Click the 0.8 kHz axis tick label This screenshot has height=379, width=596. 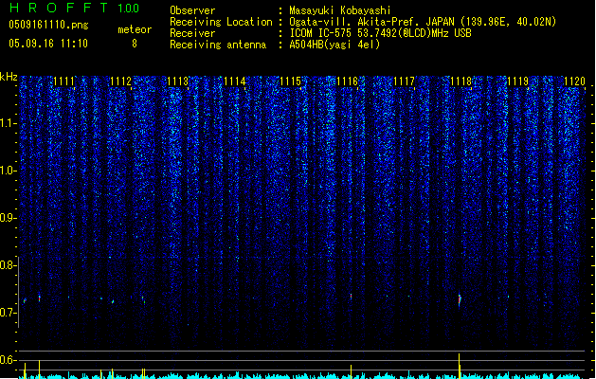tap(8, 265)
